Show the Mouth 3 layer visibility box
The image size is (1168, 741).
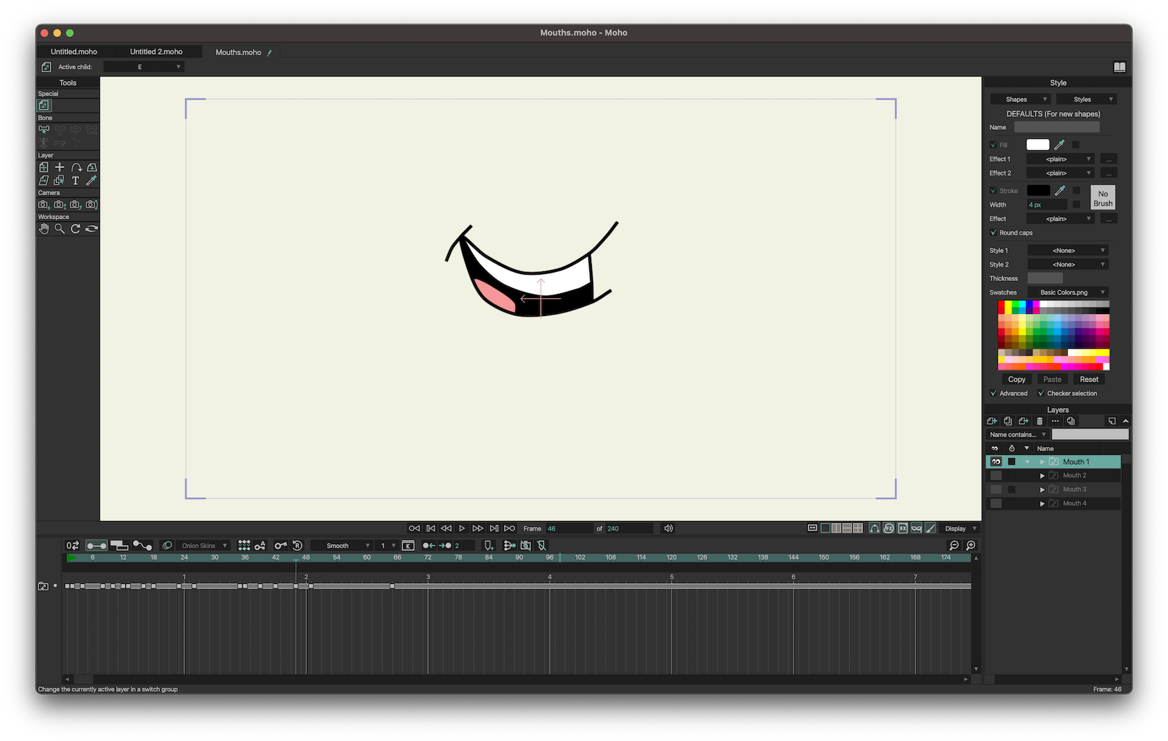(996, 489)
